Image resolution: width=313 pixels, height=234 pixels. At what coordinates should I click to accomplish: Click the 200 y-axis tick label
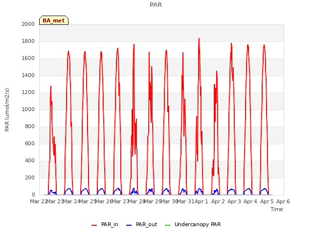[x=30, y=177]
